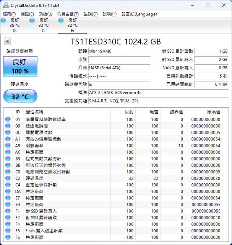Click the status orb for attribute F1

point(8,211)
